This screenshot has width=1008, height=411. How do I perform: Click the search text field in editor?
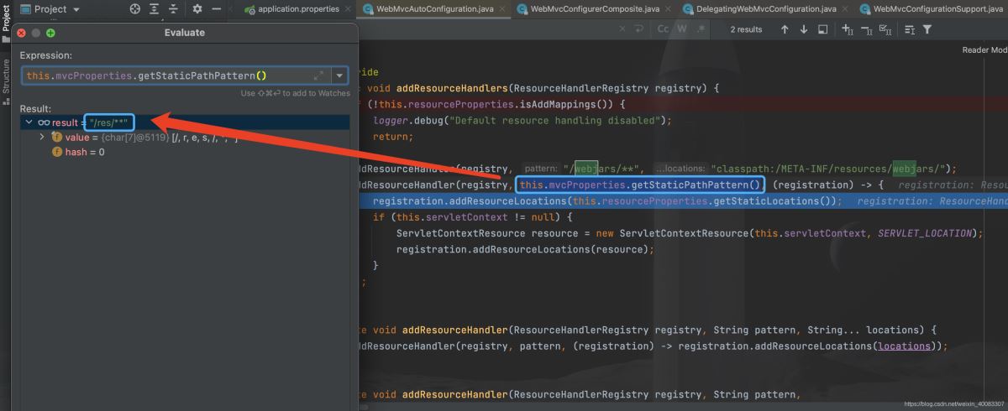point(487,29)
